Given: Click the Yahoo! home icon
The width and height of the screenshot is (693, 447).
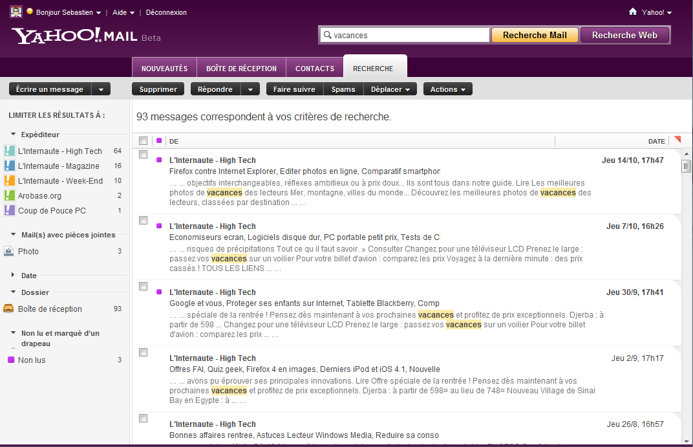Looking at the screenshot, I should coord(633,12).
